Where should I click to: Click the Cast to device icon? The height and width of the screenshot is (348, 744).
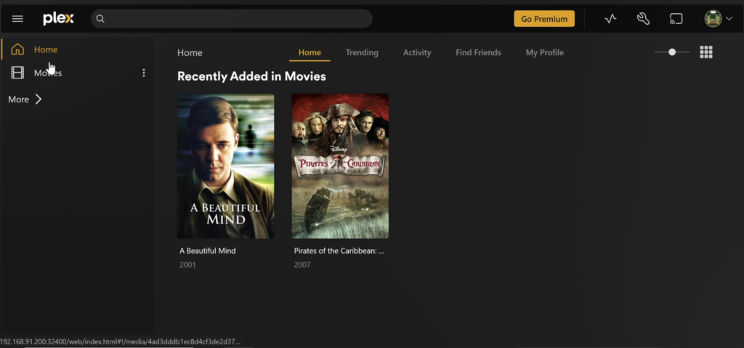(676, 19)
